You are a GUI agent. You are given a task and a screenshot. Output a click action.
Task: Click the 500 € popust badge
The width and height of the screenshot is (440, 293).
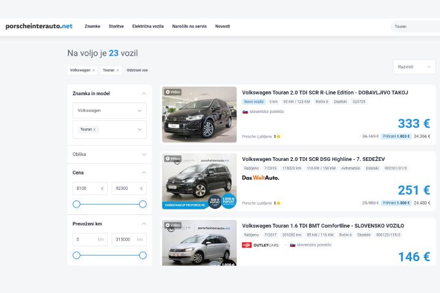[x=215, y=202]
